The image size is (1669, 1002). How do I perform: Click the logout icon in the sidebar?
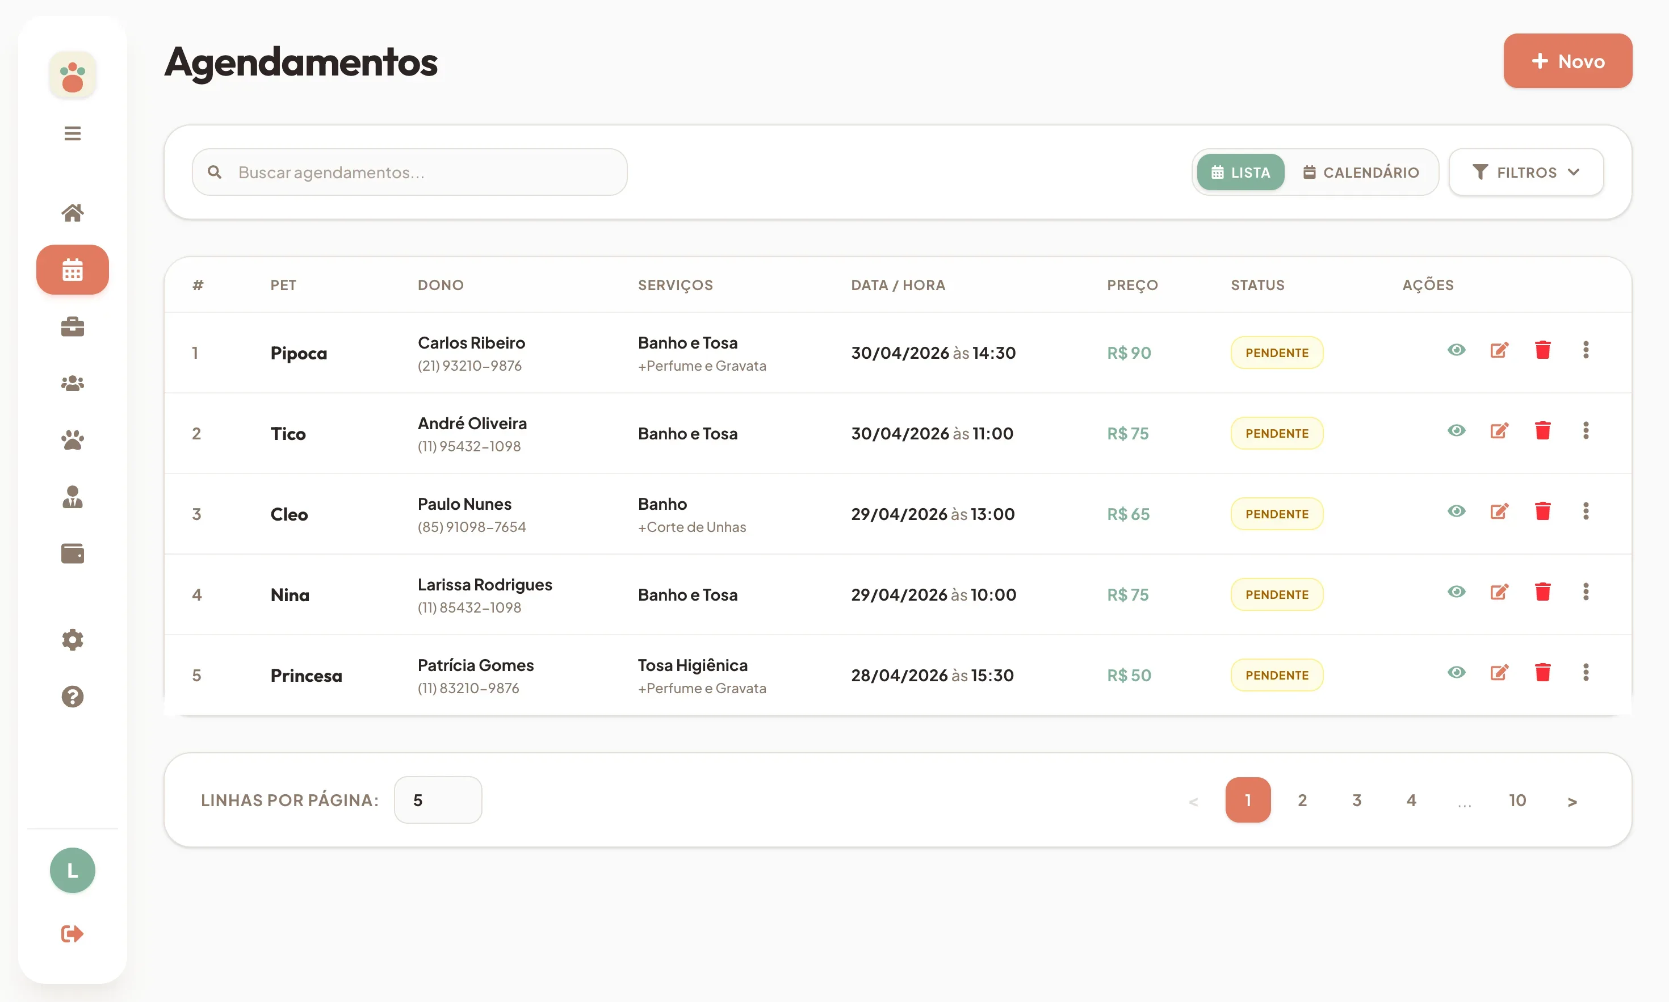[72, 934]
